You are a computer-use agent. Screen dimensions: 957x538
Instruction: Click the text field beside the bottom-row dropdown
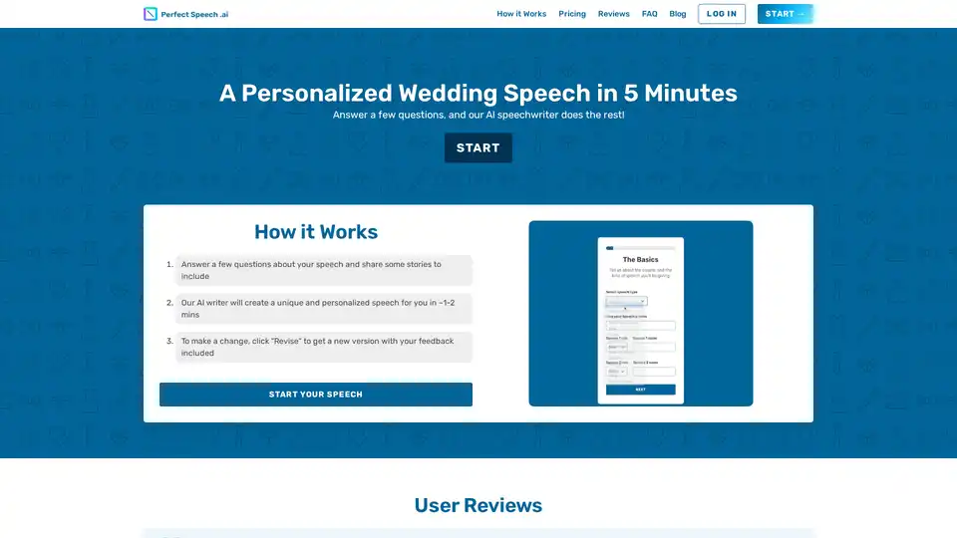coord(653,372)
